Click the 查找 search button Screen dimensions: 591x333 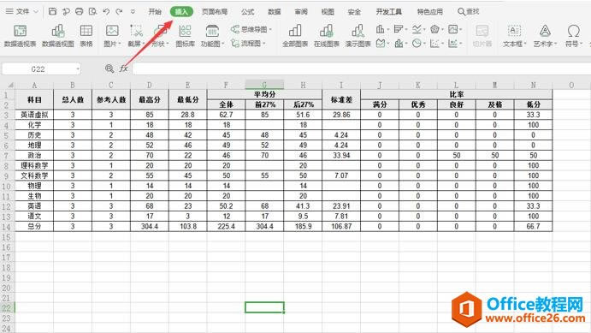[468, 12]
